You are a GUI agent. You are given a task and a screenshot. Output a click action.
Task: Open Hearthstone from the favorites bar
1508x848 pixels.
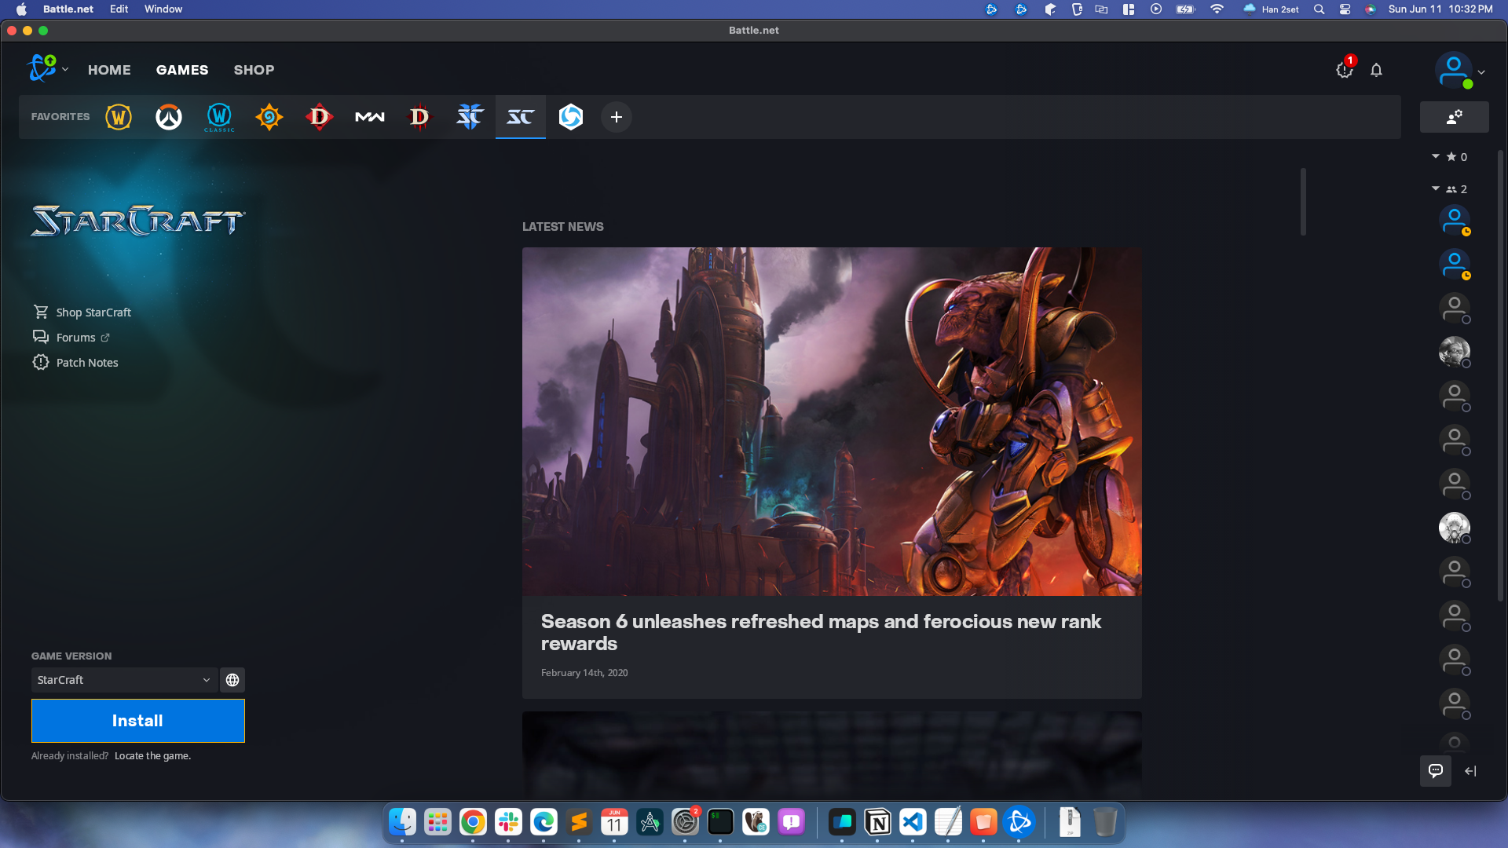(269, 117)
